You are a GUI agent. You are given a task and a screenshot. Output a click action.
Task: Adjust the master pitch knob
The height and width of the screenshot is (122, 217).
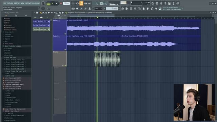tap(43, 8)
